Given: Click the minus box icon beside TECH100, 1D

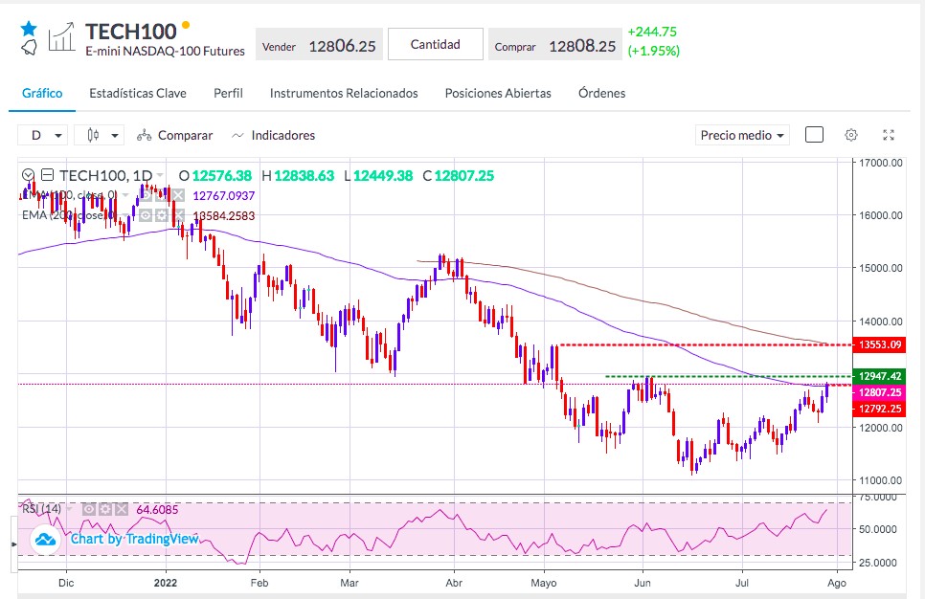Looking at the screenshot, I should 48,175.
